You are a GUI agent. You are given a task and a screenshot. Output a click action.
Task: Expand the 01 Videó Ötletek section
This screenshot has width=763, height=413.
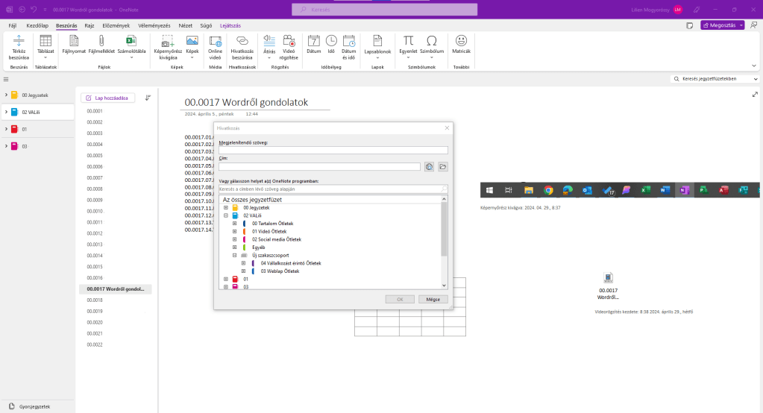234,231
